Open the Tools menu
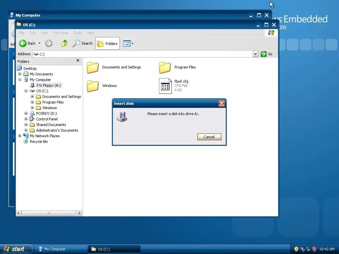Image resolution: width=339 pixels, height=254 pixels. coord(77,33)
